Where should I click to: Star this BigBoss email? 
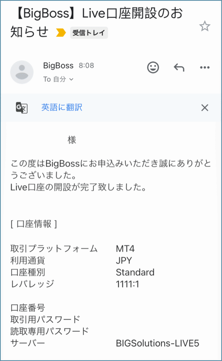[204, 26]
